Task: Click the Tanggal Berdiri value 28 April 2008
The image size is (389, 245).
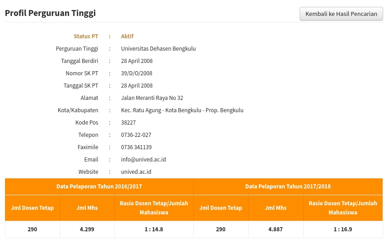Action: (x=137, y=61)
